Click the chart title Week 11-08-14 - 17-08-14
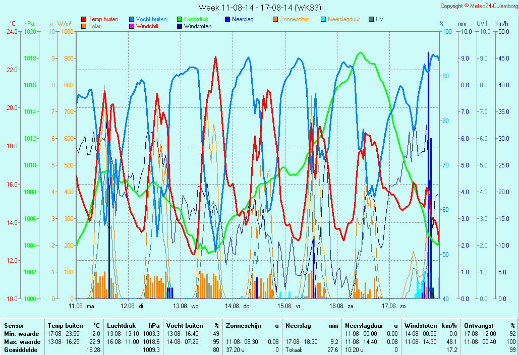This screenshot has height=355, width=519. [259, 8]
